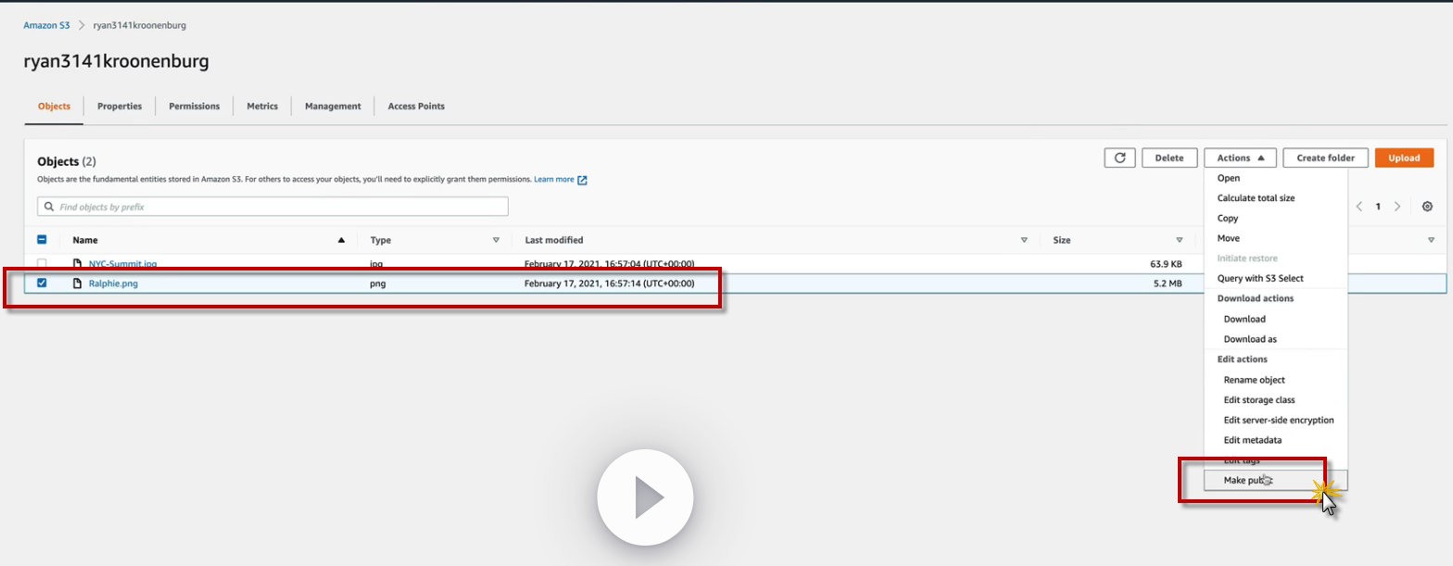The width and height of the screenshot is (1453, 566).
Task: Click the 5.2 MB size value
Action: point(1168,283)
